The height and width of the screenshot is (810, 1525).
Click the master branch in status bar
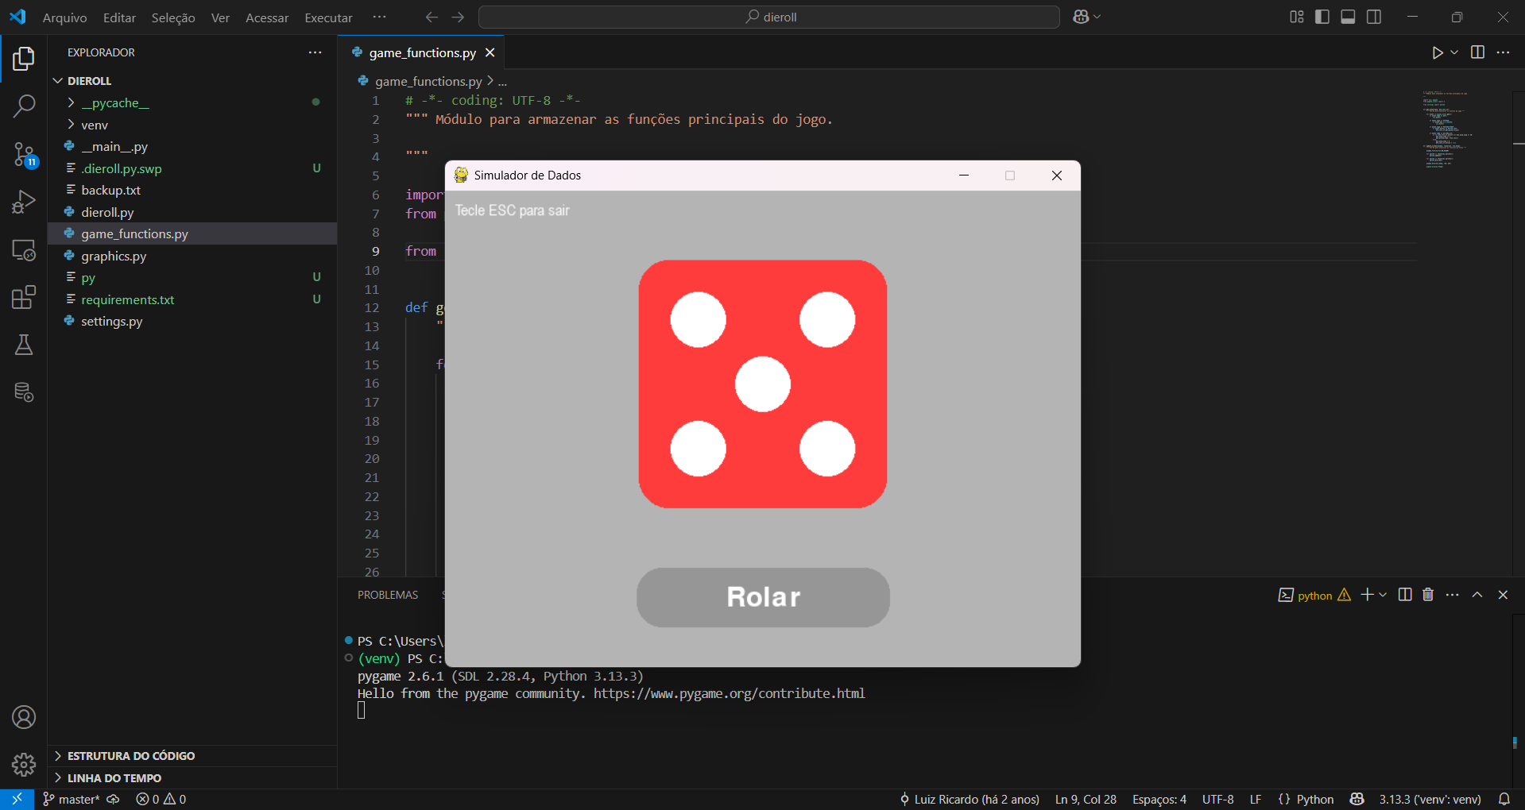coord(72,799)
